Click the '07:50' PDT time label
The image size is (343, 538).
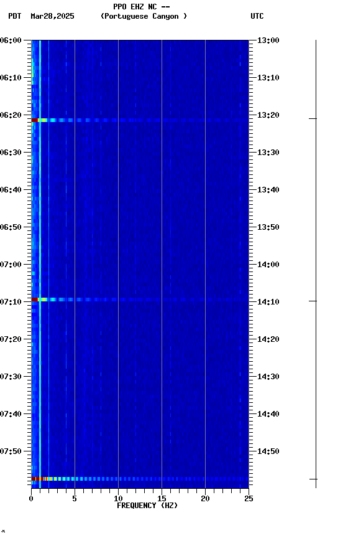coord(11,452)
